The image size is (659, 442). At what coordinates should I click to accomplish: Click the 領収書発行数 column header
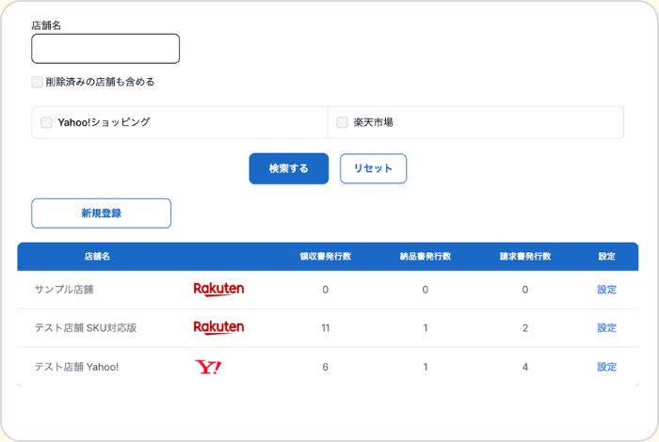coord(325,256)
